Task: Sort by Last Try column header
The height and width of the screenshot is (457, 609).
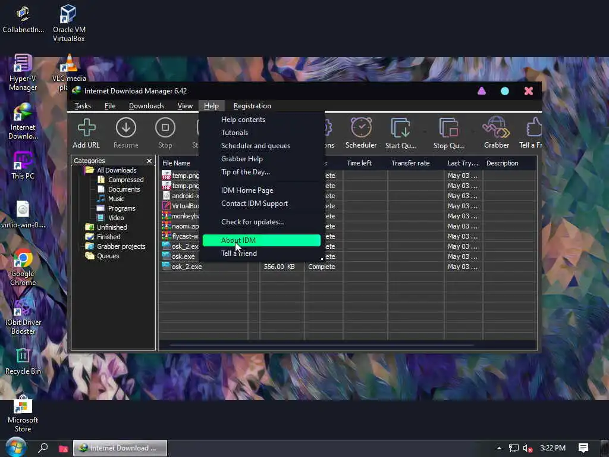Action: click(x=463, y=163)
